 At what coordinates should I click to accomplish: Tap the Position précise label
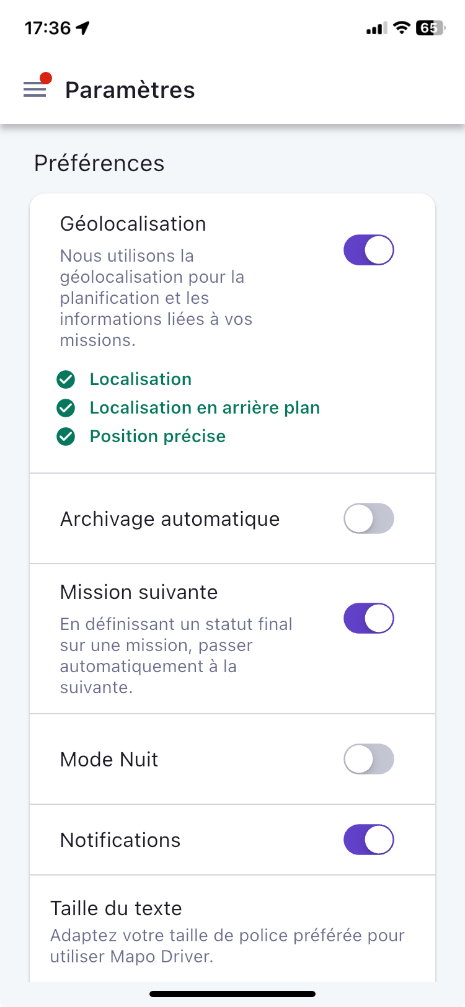point(157,437)
